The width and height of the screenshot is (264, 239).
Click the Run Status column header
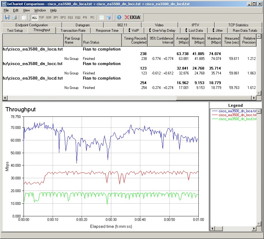[x=102, y=40]
